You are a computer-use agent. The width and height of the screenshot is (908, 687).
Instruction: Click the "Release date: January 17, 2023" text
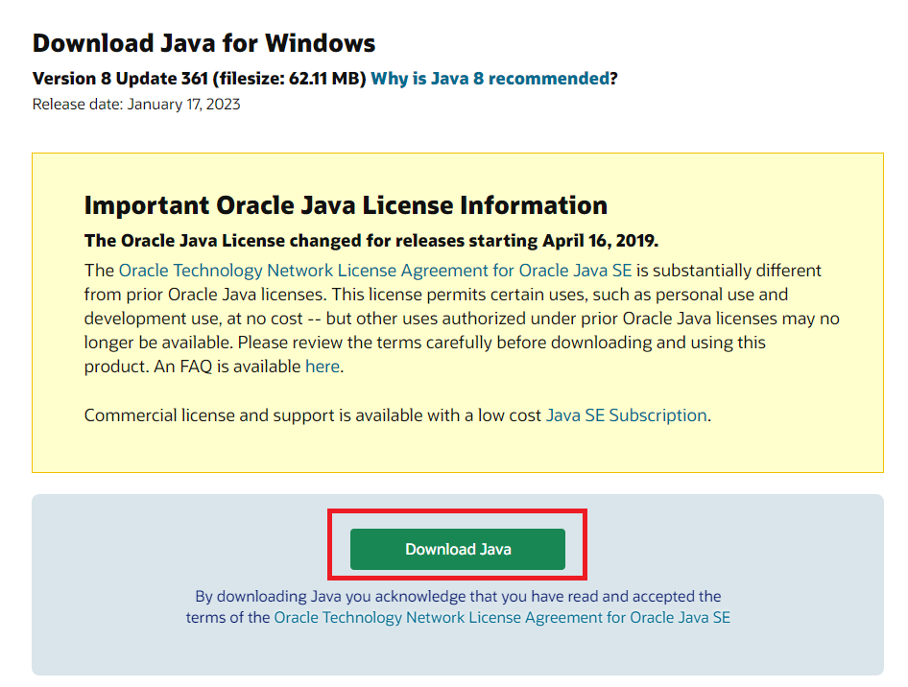point(136,105)
